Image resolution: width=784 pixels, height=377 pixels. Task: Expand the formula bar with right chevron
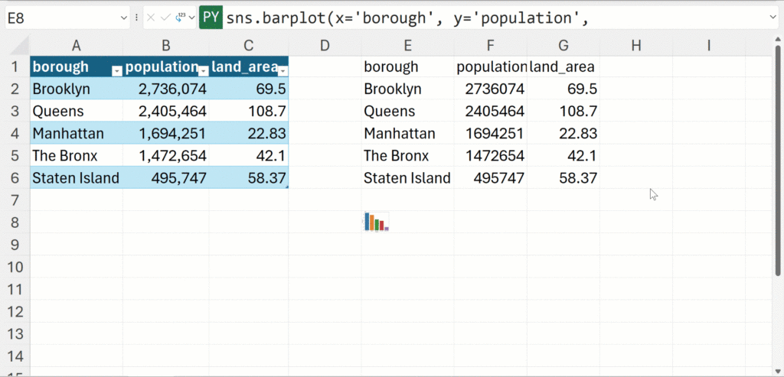tap(773, 18)
